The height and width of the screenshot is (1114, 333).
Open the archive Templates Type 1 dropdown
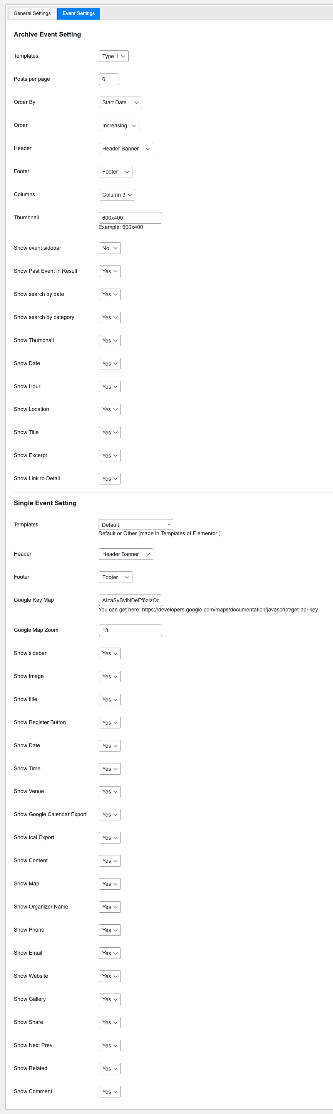tap(113, 56)
